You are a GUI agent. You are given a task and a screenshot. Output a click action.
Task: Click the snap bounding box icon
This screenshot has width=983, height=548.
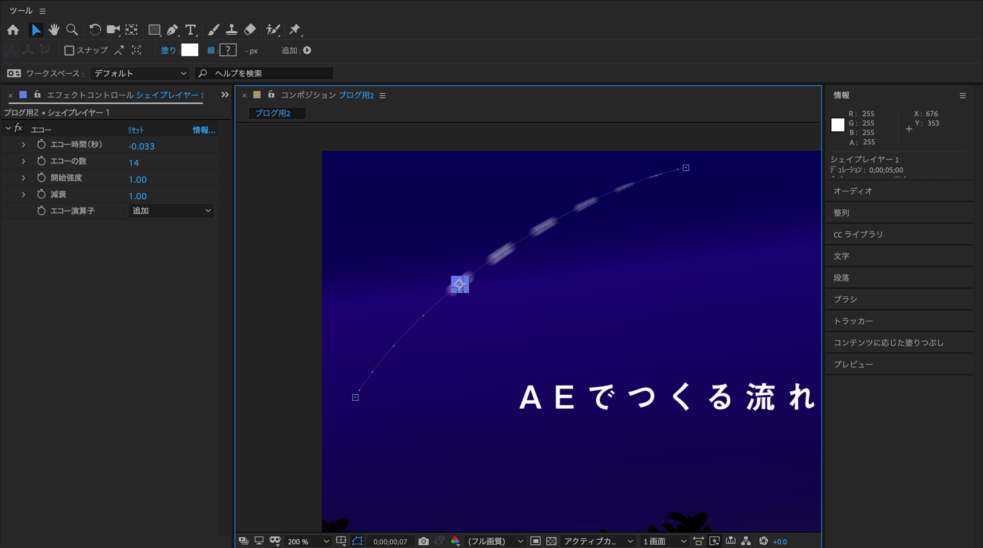pyautogui.click(x=136, y=51)
